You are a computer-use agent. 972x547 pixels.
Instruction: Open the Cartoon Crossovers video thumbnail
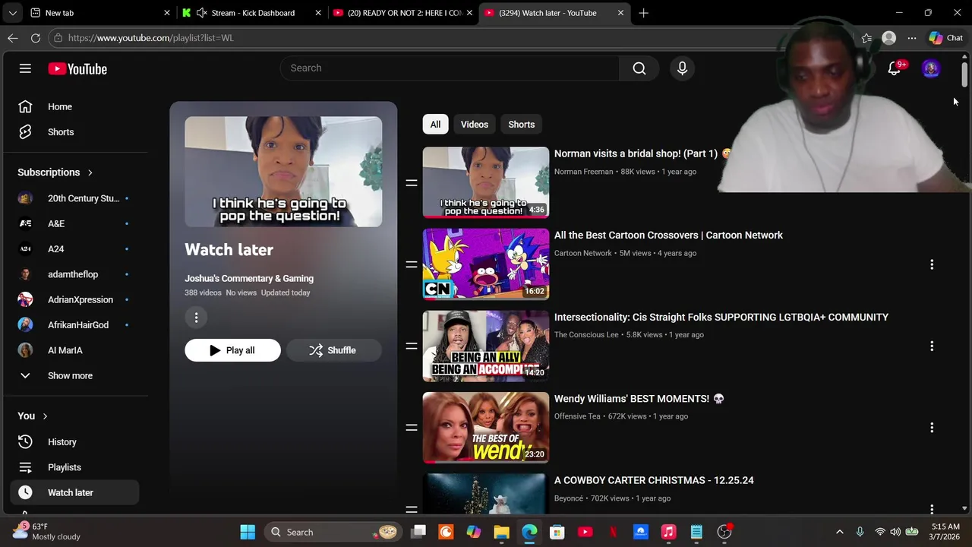coord(486,264)
